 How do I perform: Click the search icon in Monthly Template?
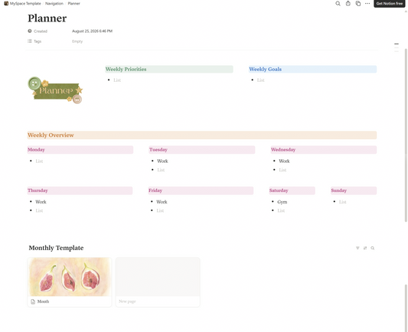pyautogui.click(x=373, y=248)
